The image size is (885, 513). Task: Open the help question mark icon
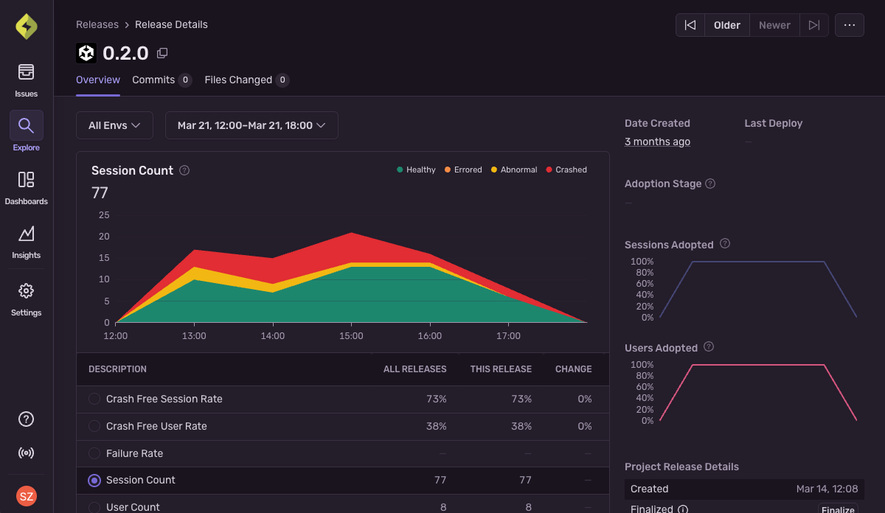(x=26, y=419)
